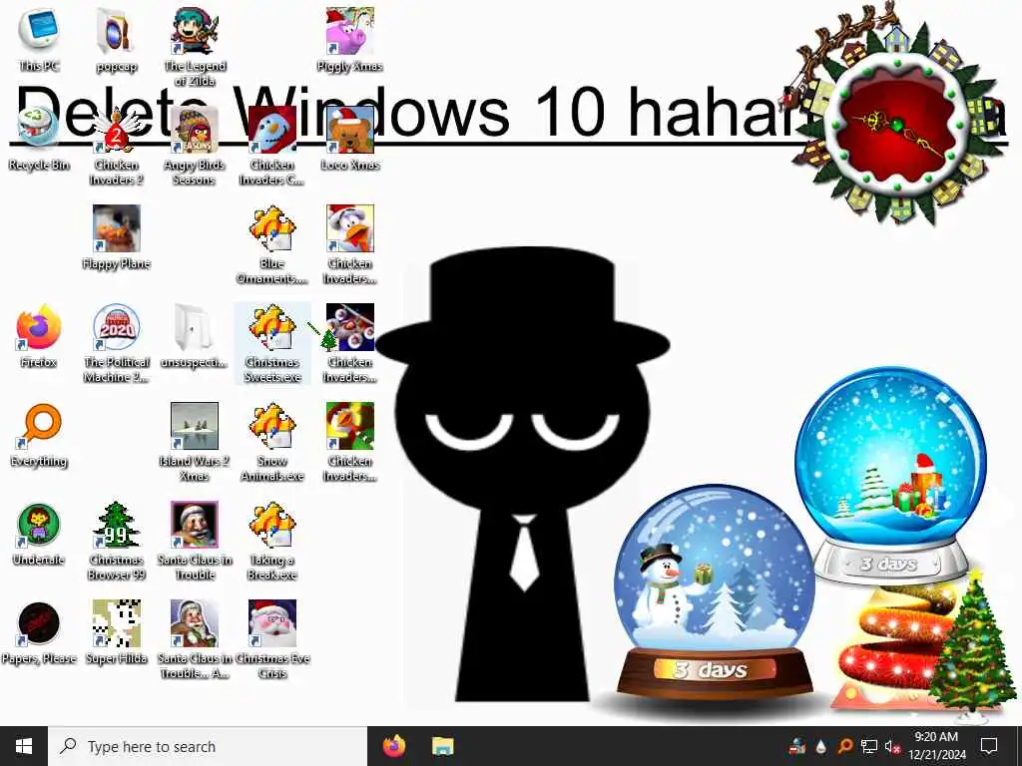Select the Christmas Browser 99 icon

tap(116, 541)
